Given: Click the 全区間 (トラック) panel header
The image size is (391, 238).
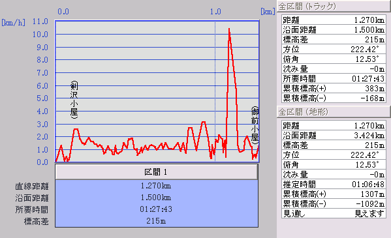Looking at the screenshot, I should point(334,7).
